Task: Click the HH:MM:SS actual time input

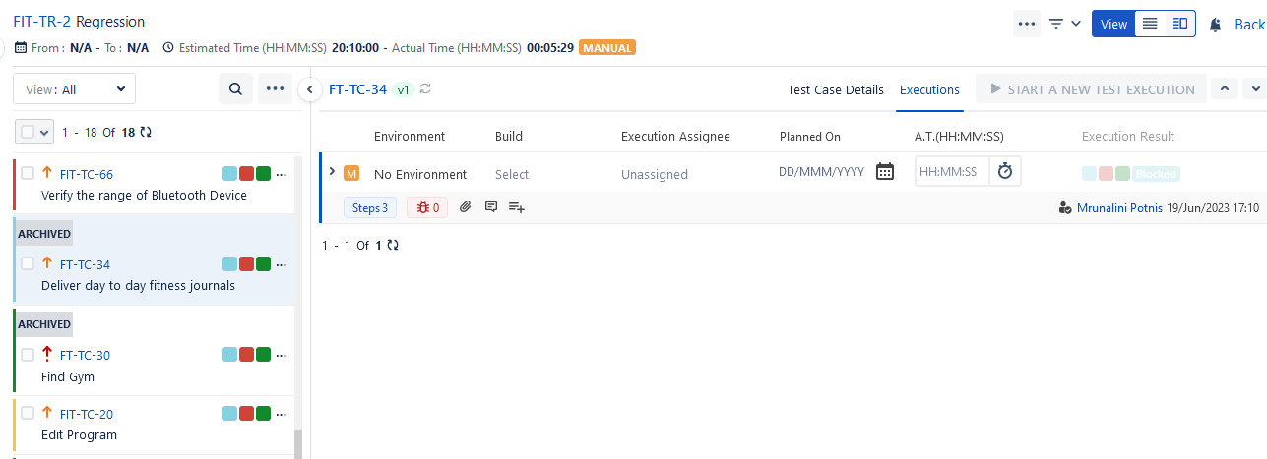Action: (x=952, y=172)
